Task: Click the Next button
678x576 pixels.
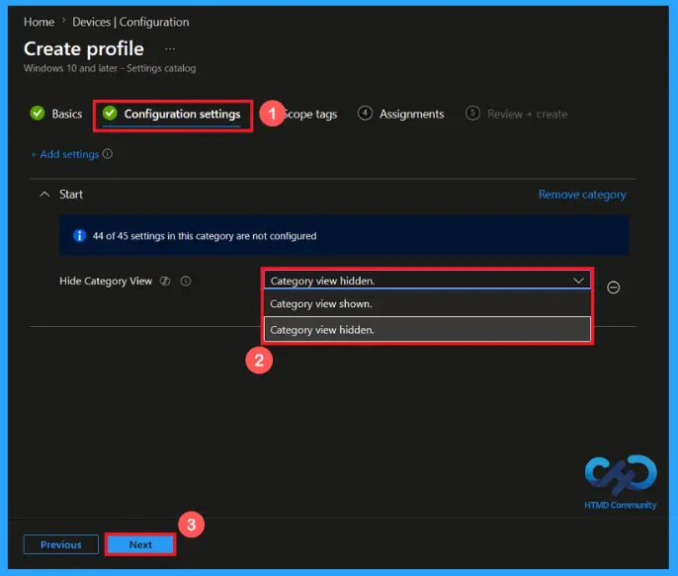Action: click(140, 544)
